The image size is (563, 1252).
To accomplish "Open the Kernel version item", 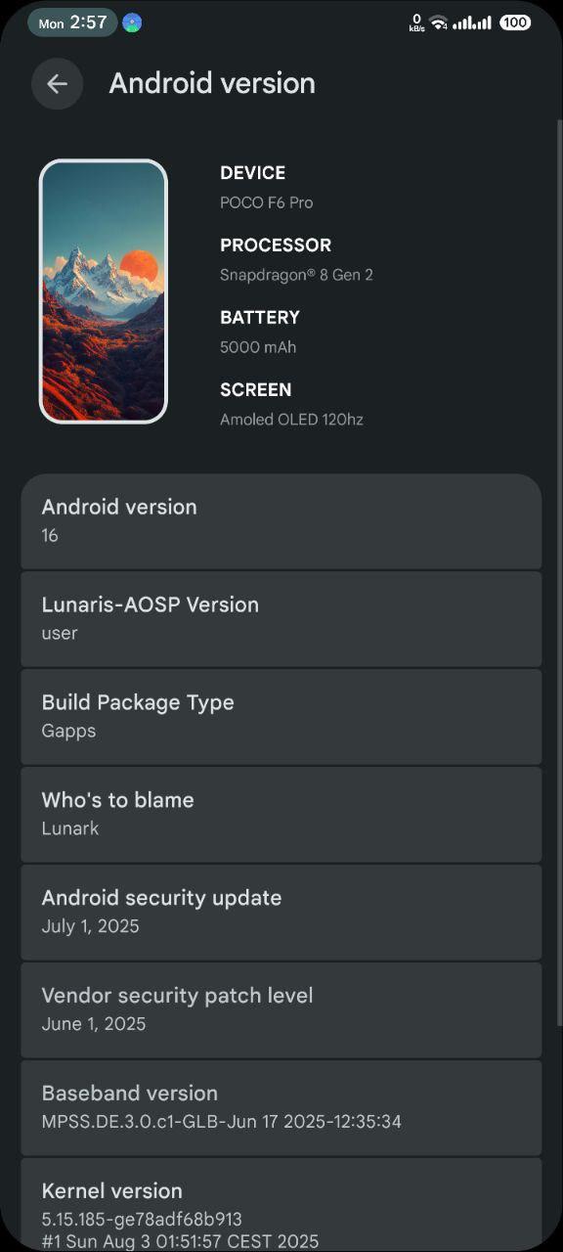I will 281,1205.
